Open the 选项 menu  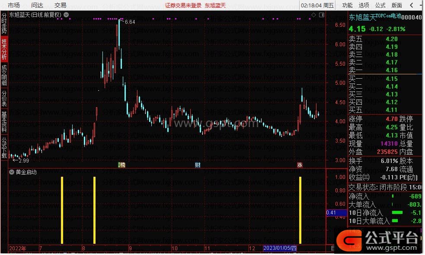click(x=364, y=5)
